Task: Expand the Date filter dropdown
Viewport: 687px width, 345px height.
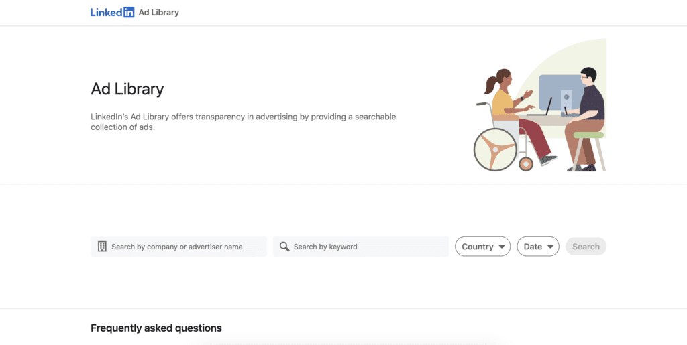Action: coord(538,246)
